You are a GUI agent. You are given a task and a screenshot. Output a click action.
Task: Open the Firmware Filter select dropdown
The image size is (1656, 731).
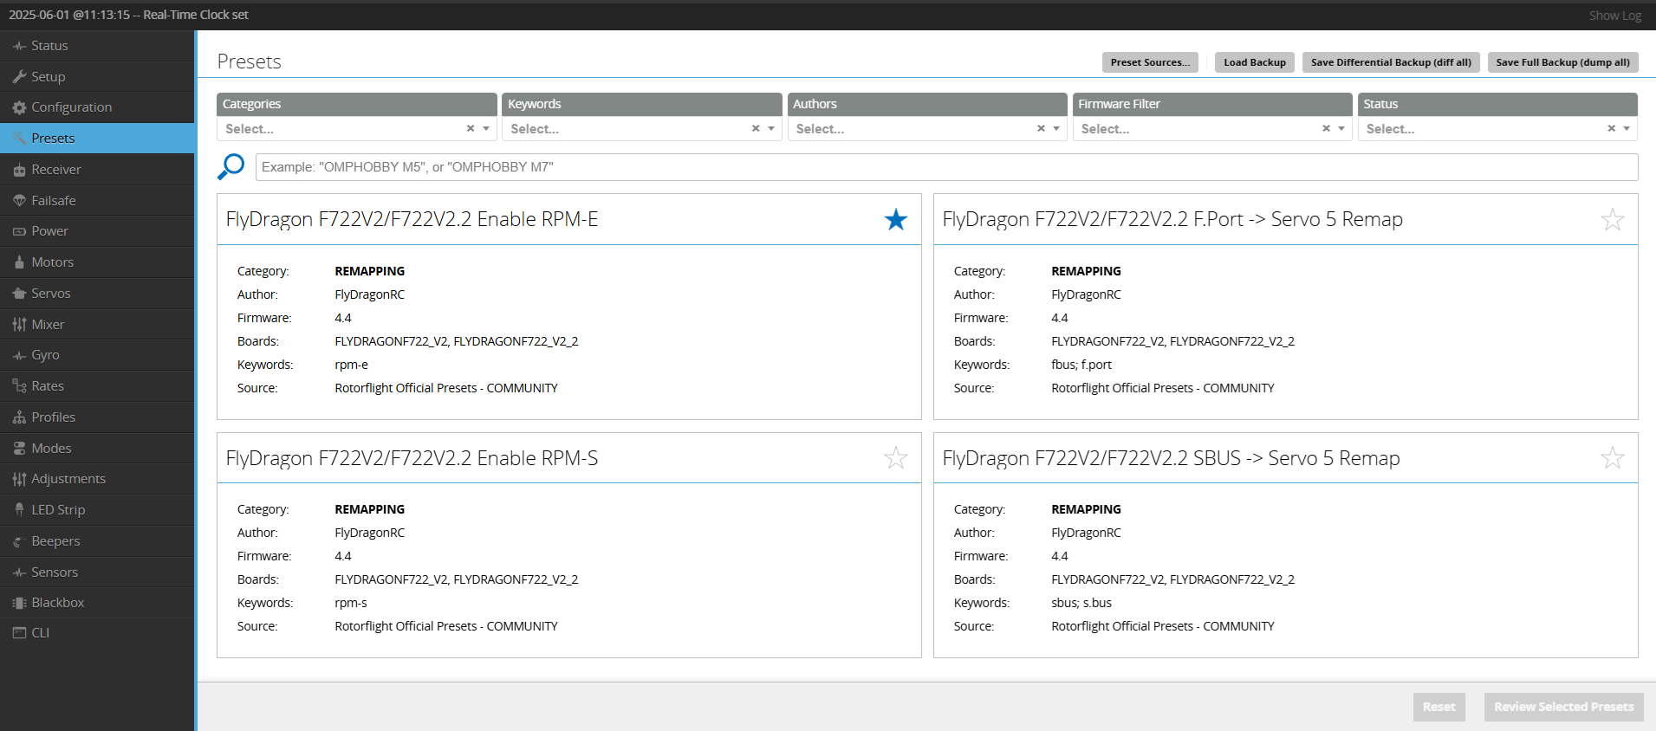1212,129
